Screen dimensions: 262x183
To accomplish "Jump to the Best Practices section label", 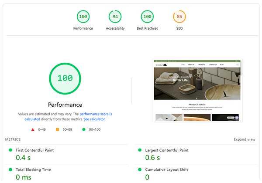I will [x=147, y=29].
